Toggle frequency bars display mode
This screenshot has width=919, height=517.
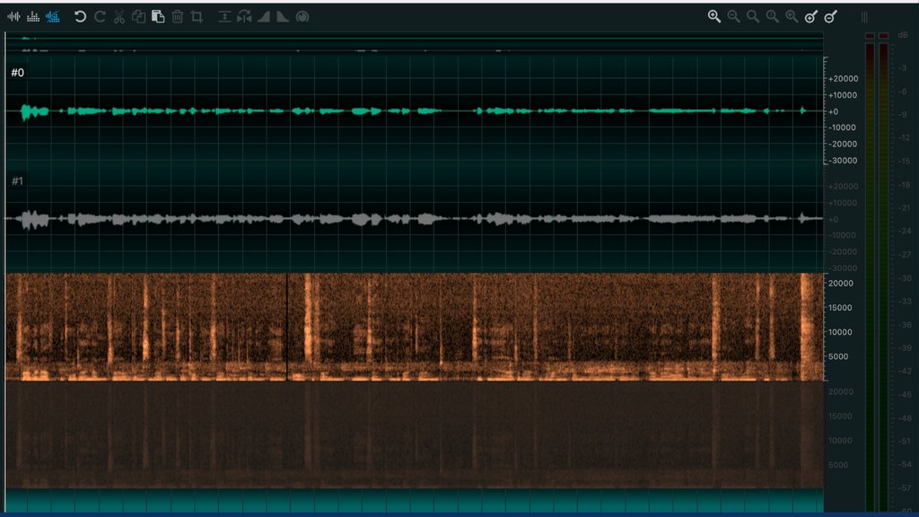[x=33, y=15]
